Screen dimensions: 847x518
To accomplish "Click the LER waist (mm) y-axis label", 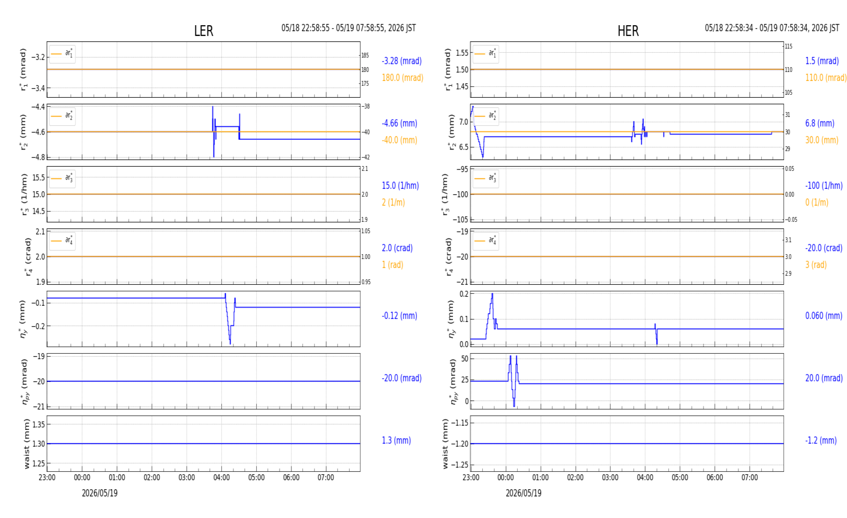I will pyautogui.click(x=26, y=444).
